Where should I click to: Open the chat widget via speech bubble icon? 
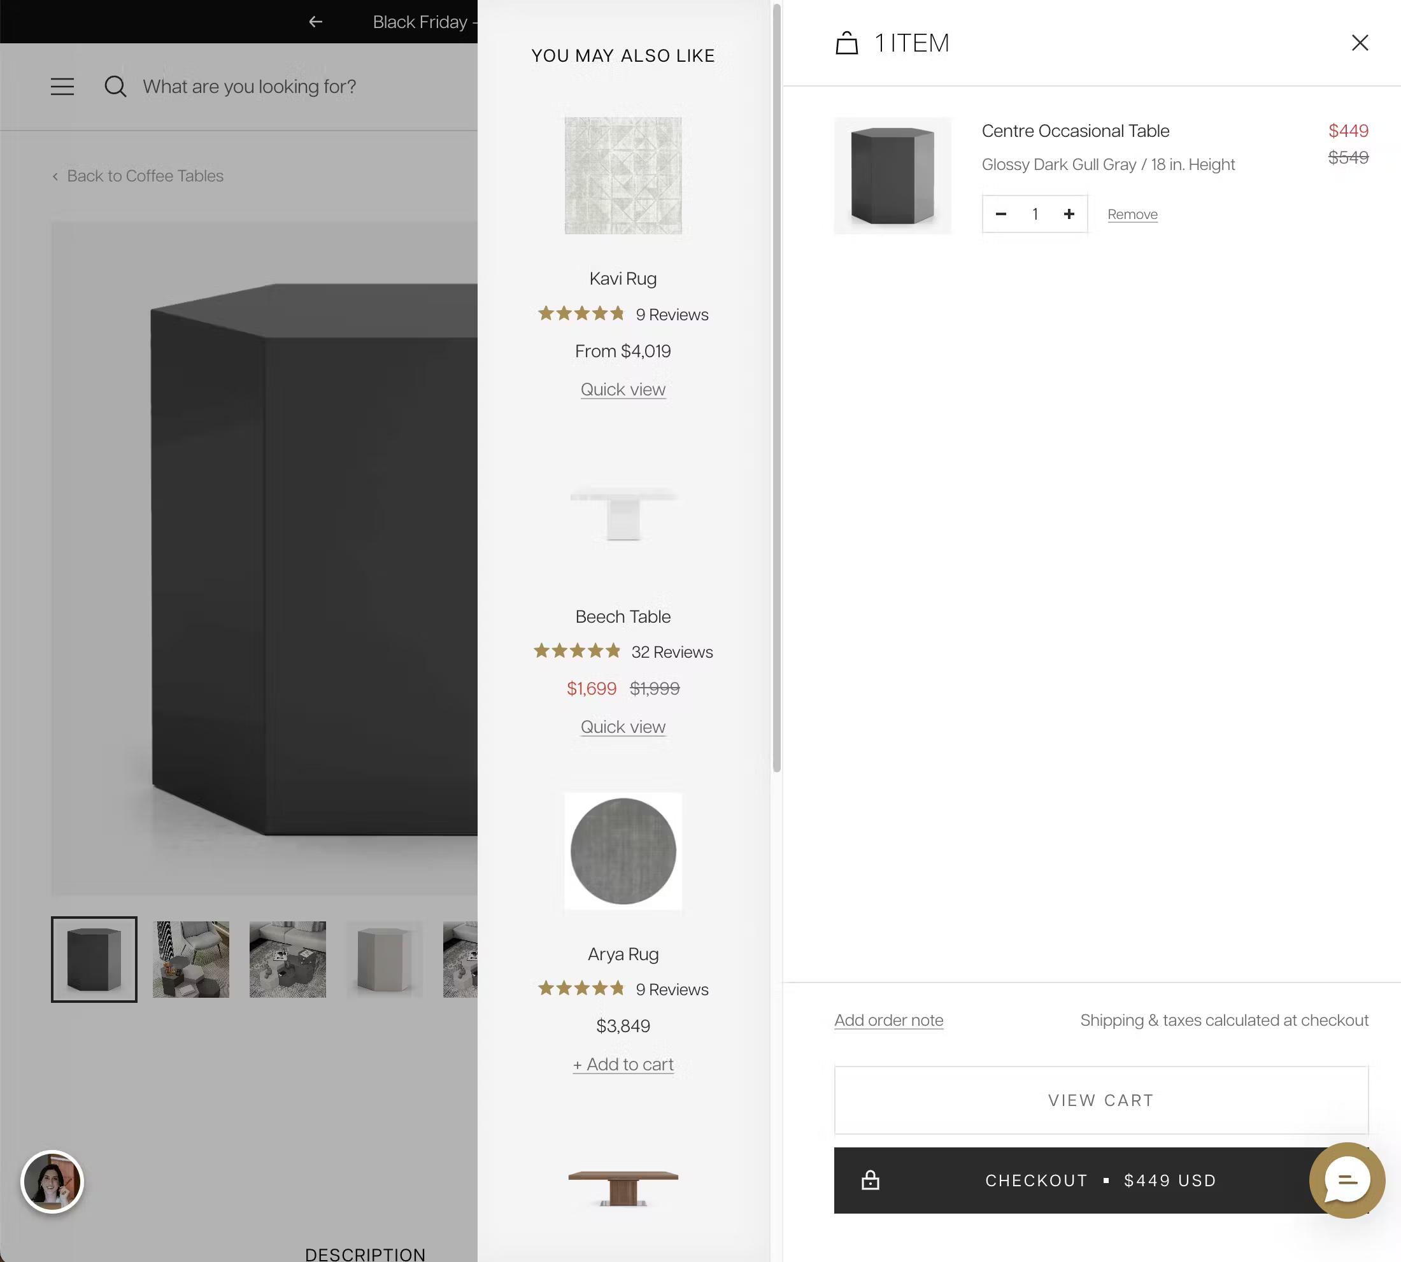(1346, 1181)
